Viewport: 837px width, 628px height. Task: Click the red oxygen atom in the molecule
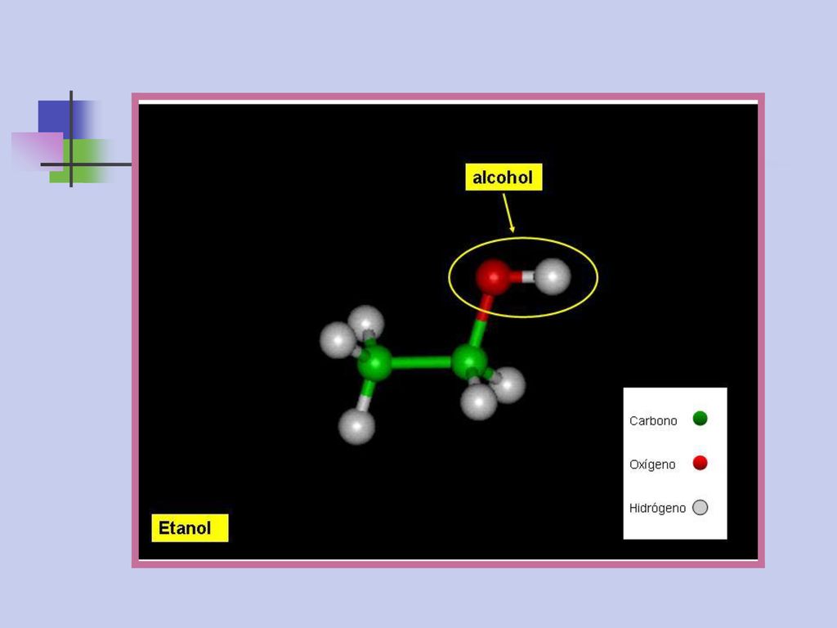(493, 276)
